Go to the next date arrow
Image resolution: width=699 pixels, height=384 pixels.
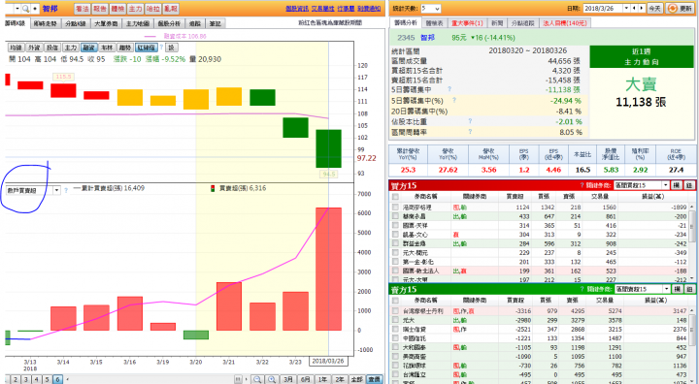642,9
